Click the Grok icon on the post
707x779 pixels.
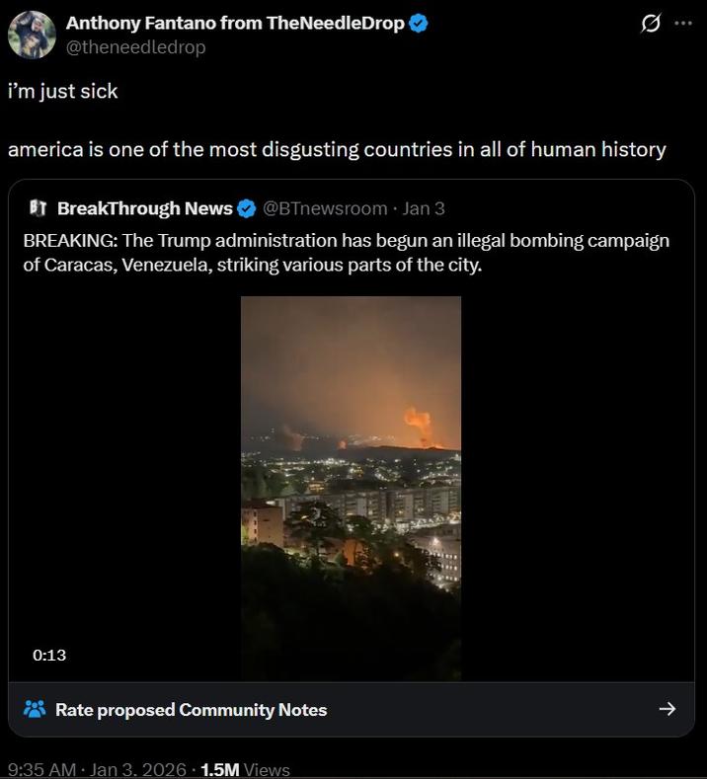651,24
